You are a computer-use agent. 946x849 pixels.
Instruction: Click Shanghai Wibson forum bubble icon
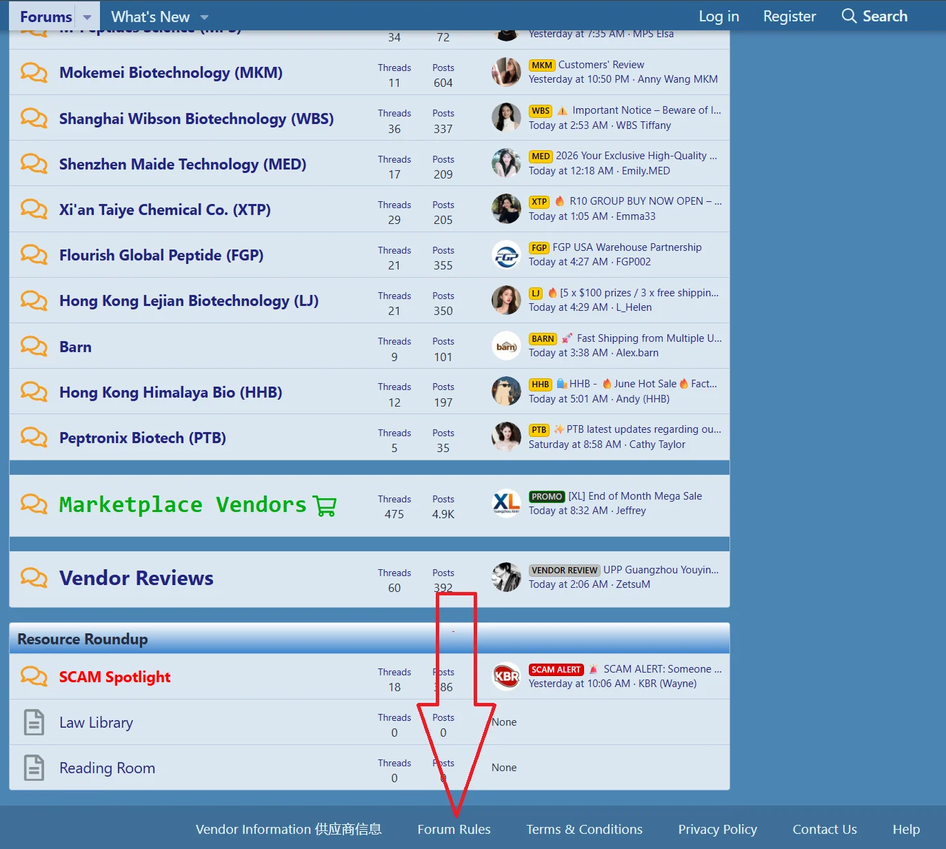(34, 118)
